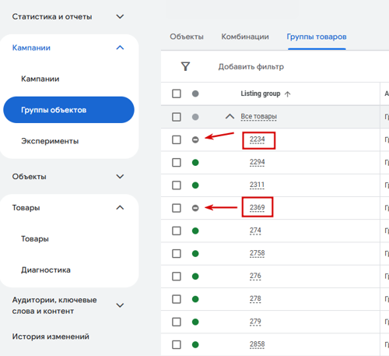389x356 pixels.
Task: Collapse the Товары sidebar section
Action: point(120,208)
